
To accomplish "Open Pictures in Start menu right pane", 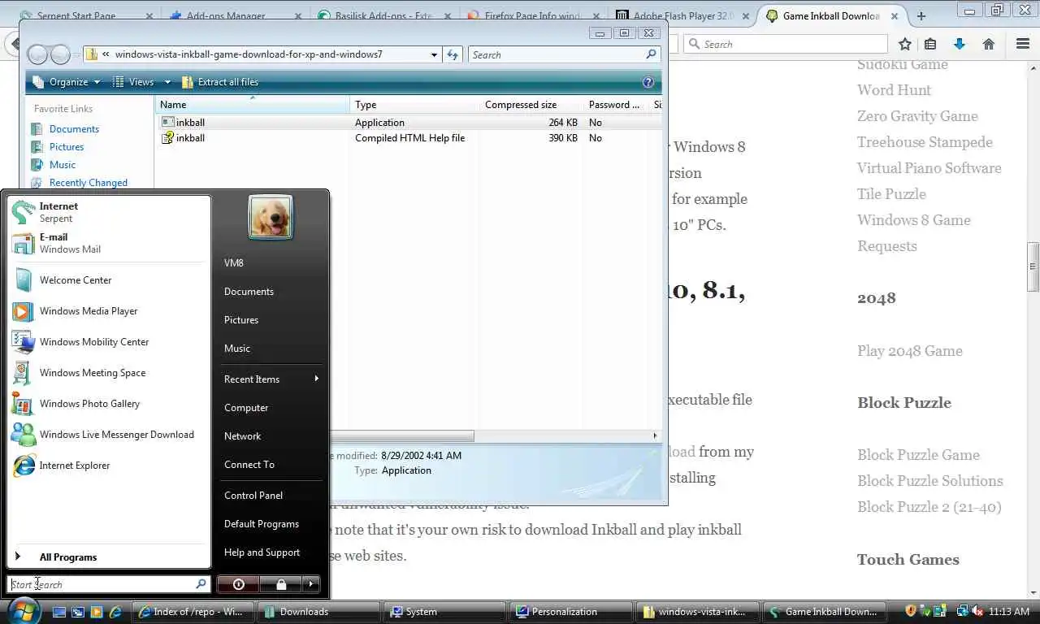I will (x=271, y=320).
